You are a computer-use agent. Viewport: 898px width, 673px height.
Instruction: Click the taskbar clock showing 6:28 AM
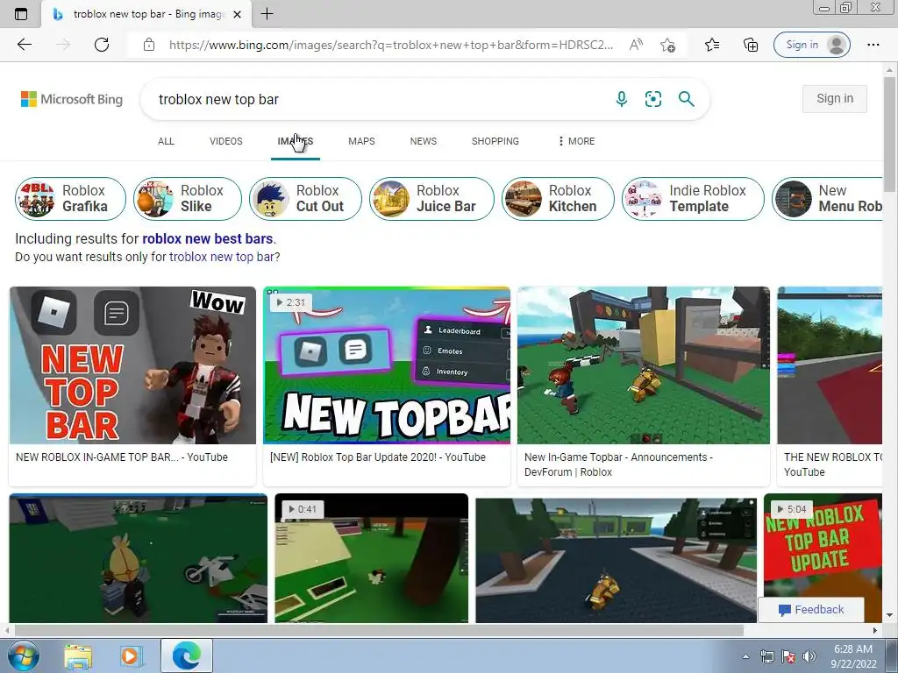(x=853, y=656)
